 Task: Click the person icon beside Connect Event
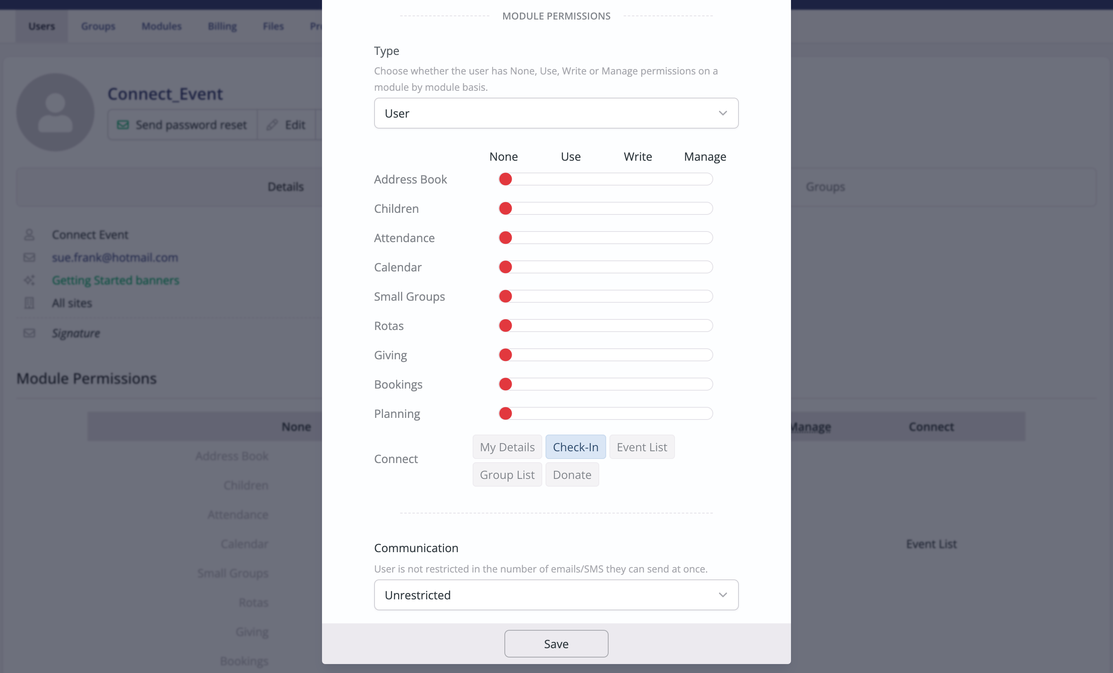coord(29,235)
